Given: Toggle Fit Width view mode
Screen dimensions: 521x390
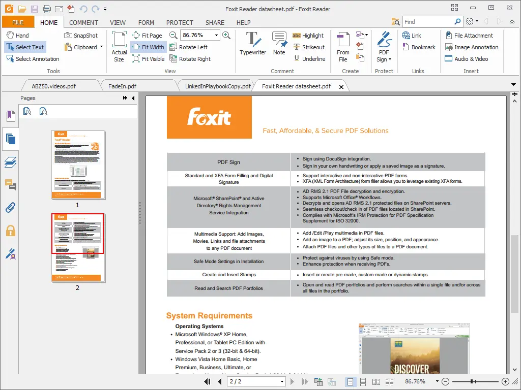Looking at the screenshot, I should 148,47.
